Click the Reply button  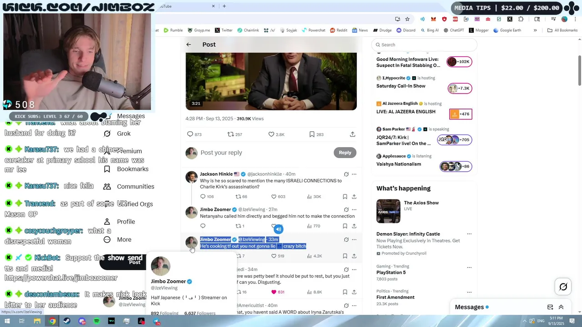(345, 153)
